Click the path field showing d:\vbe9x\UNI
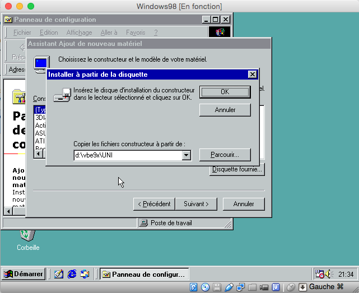 point(128,155)
